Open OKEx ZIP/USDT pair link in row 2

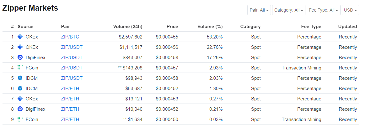72,47
